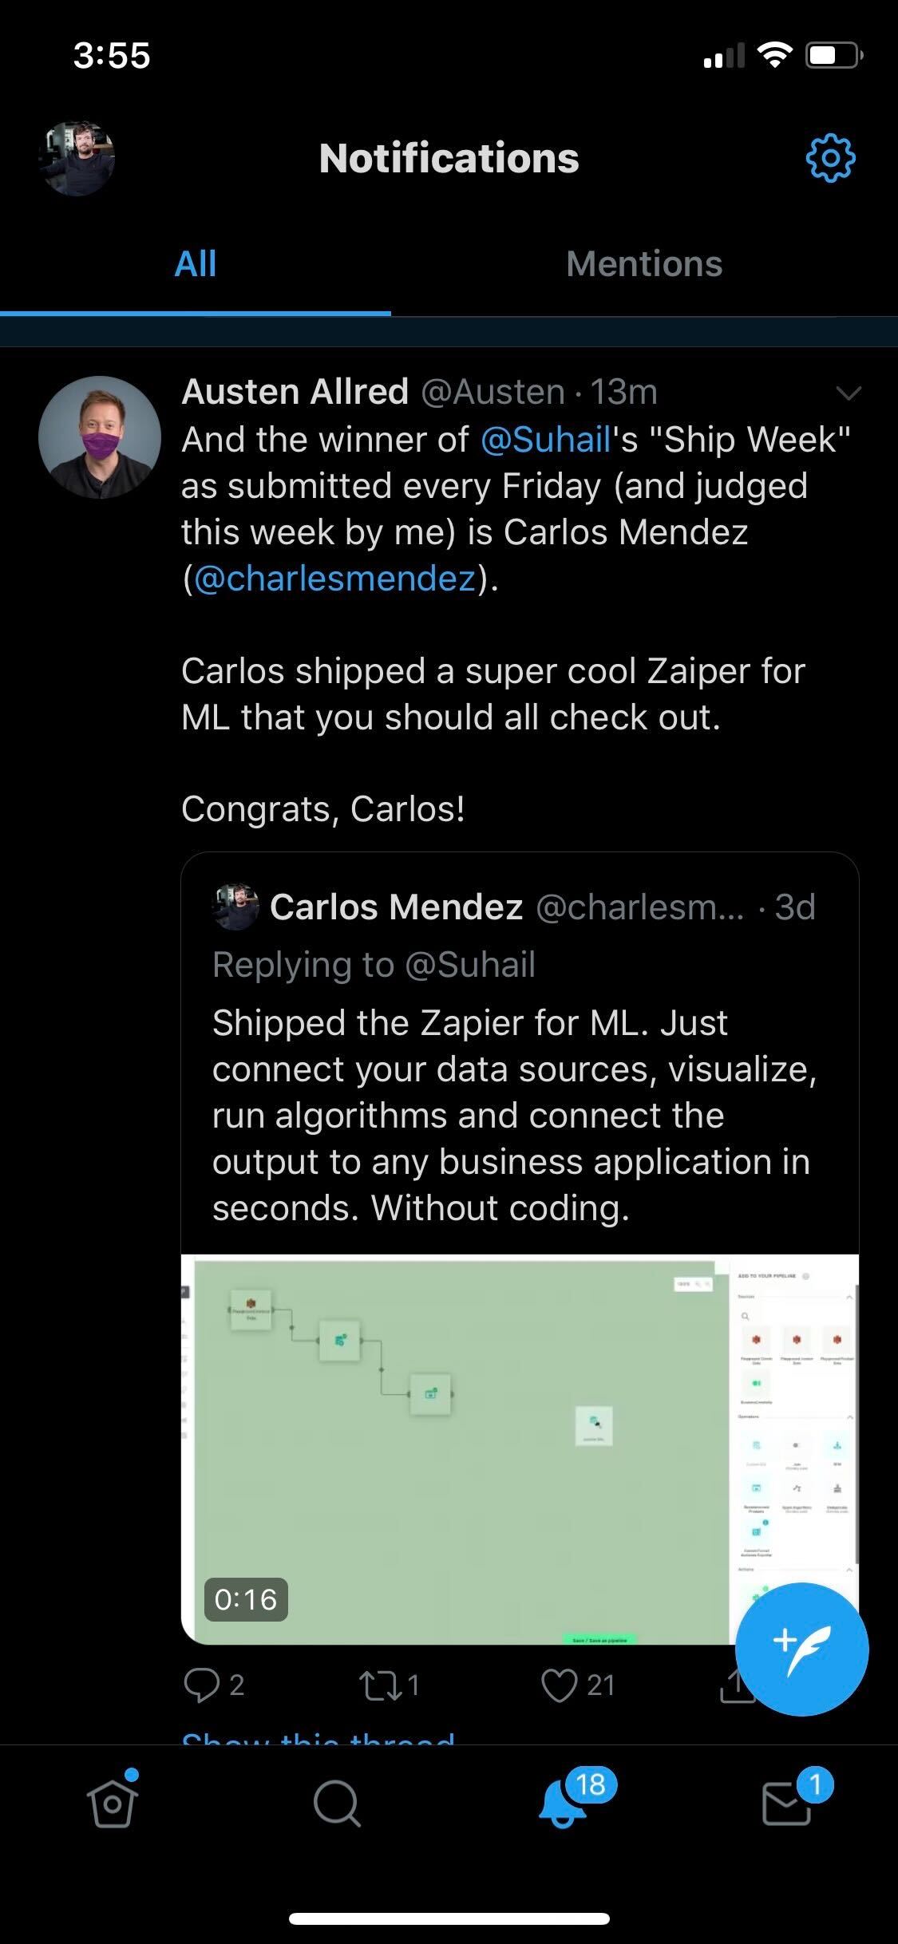Open the @charlesmendez mention link
The image size is (898, 1944).
coord(335,579)
